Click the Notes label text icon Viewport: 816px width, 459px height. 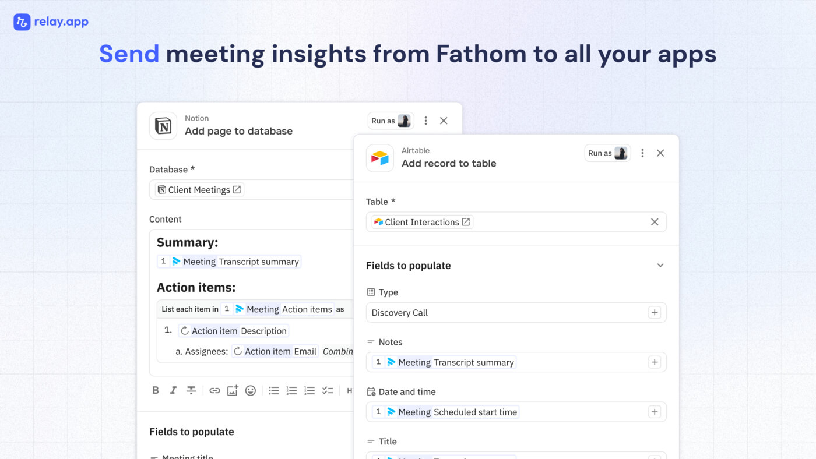point(371,343)
